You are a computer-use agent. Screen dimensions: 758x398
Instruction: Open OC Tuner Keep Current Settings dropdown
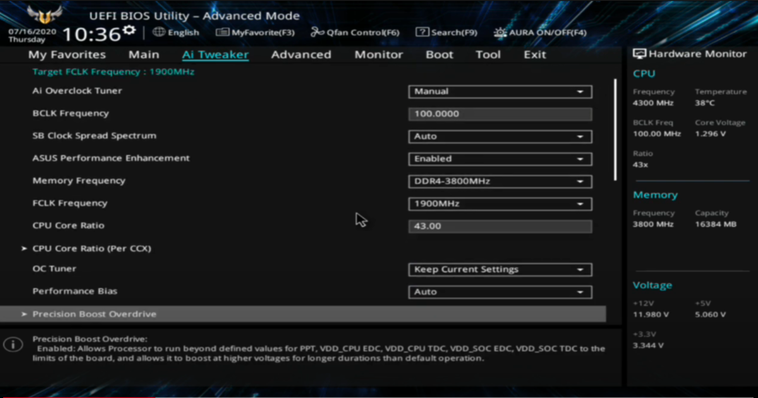500,270
